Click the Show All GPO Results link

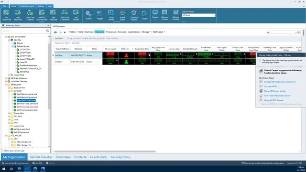point(273,100)
